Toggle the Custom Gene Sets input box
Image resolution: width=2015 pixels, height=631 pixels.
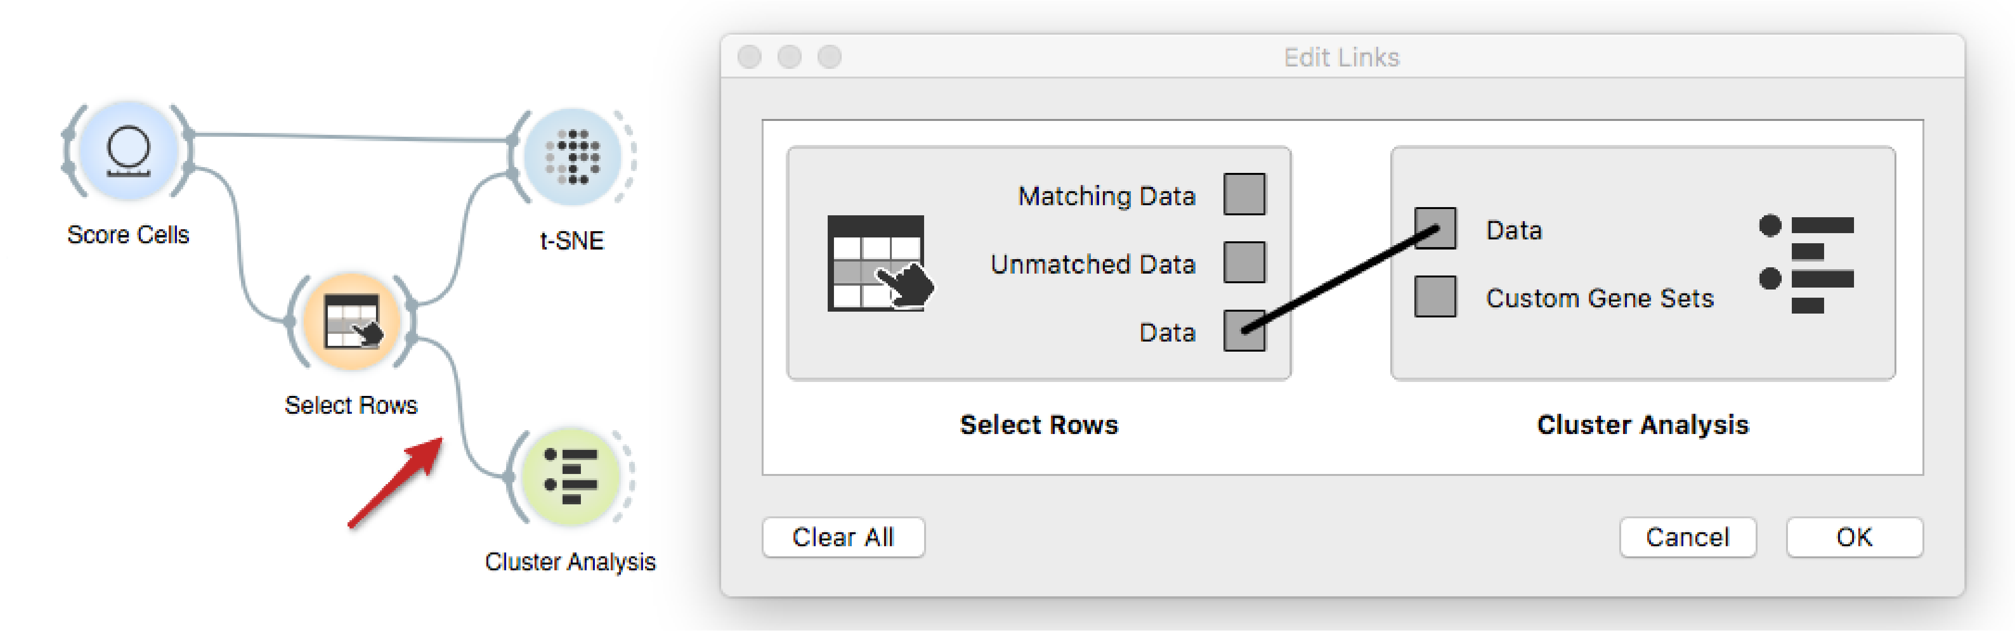1435,296
